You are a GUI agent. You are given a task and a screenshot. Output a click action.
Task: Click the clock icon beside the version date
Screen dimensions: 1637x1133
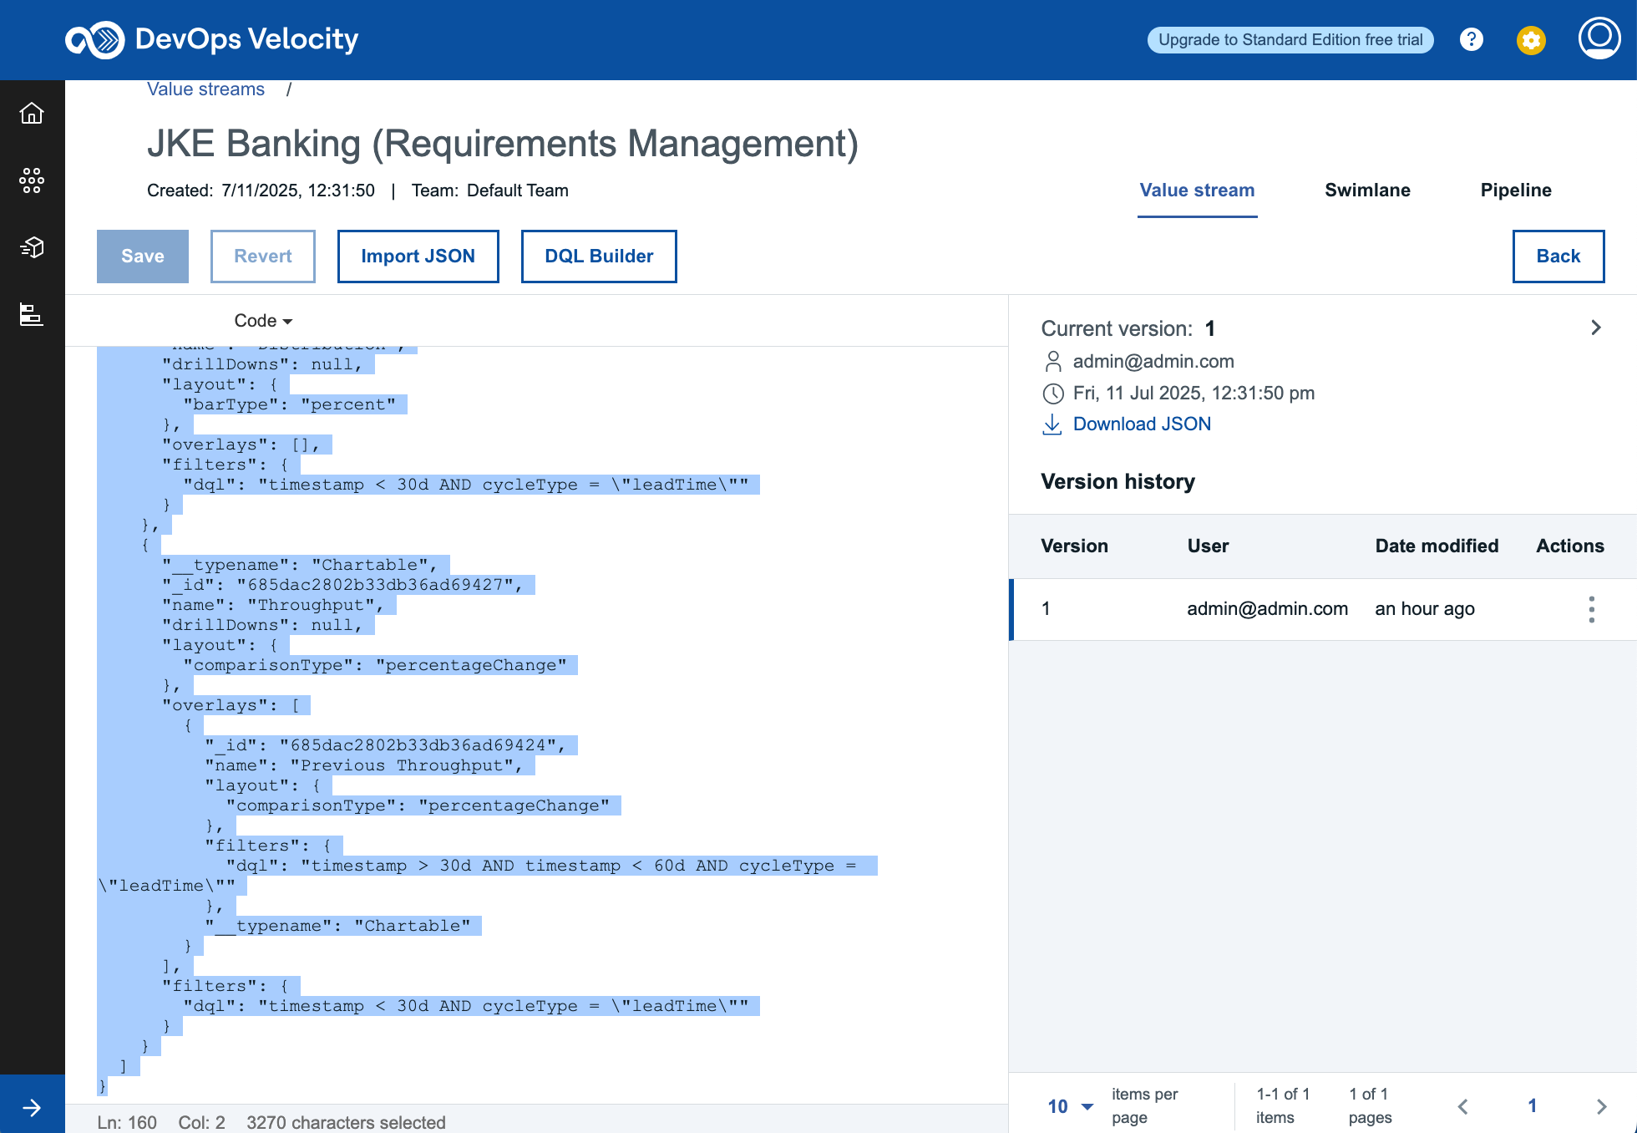tap(1053, 394)
